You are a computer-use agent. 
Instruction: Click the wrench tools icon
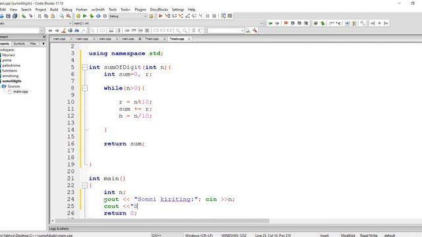click(x=255, y=31)
